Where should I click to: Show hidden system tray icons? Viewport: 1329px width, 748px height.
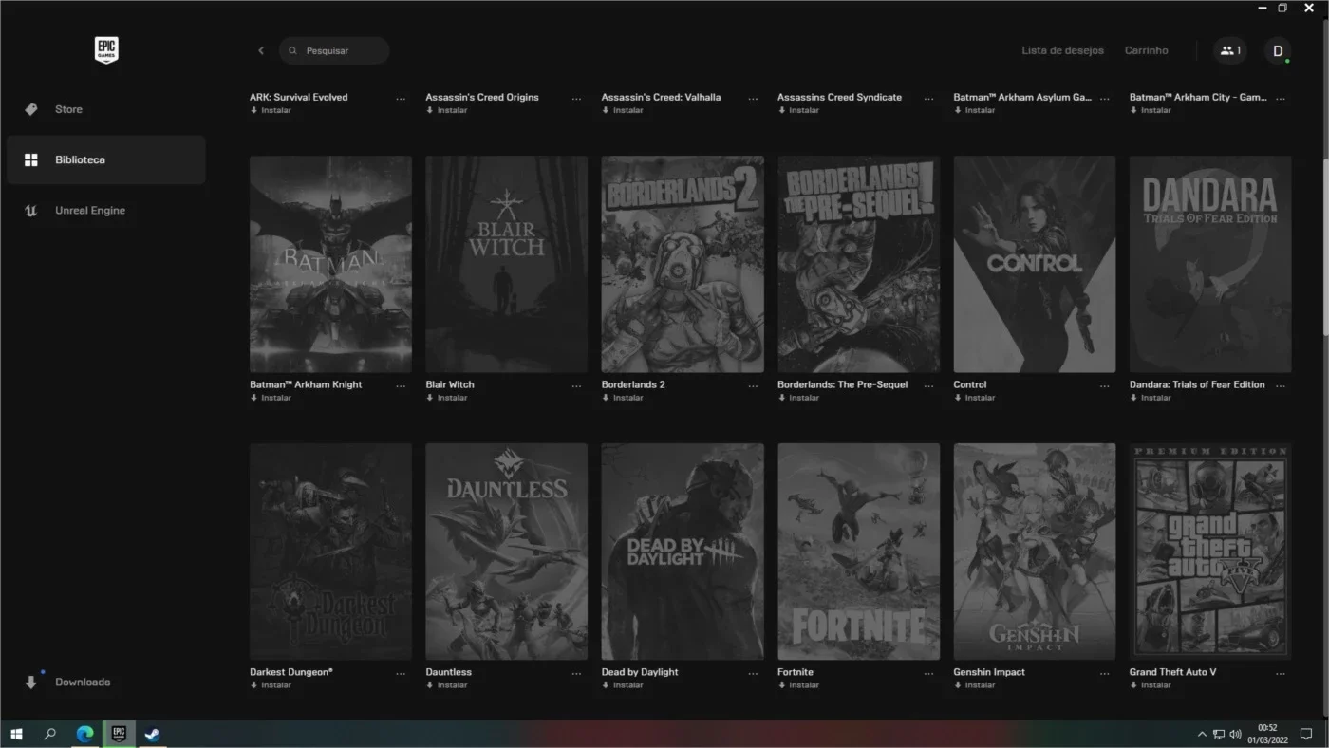click(1202, 734)
